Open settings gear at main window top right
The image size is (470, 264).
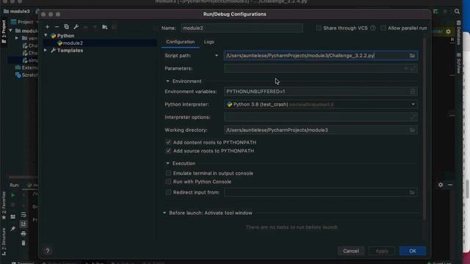[x=448, y=32]
